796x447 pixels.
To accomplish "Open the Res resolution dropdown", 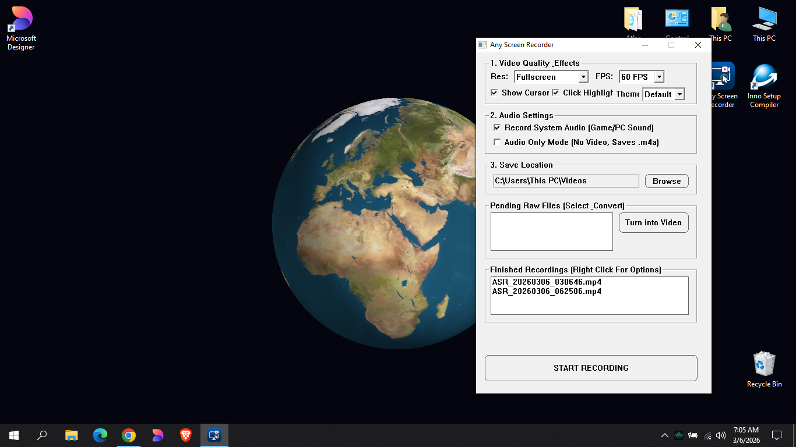I will [583, 76].
